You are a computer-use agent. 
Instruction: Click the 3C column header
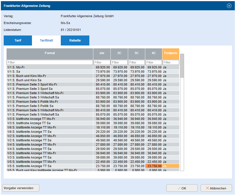(136, 53)
